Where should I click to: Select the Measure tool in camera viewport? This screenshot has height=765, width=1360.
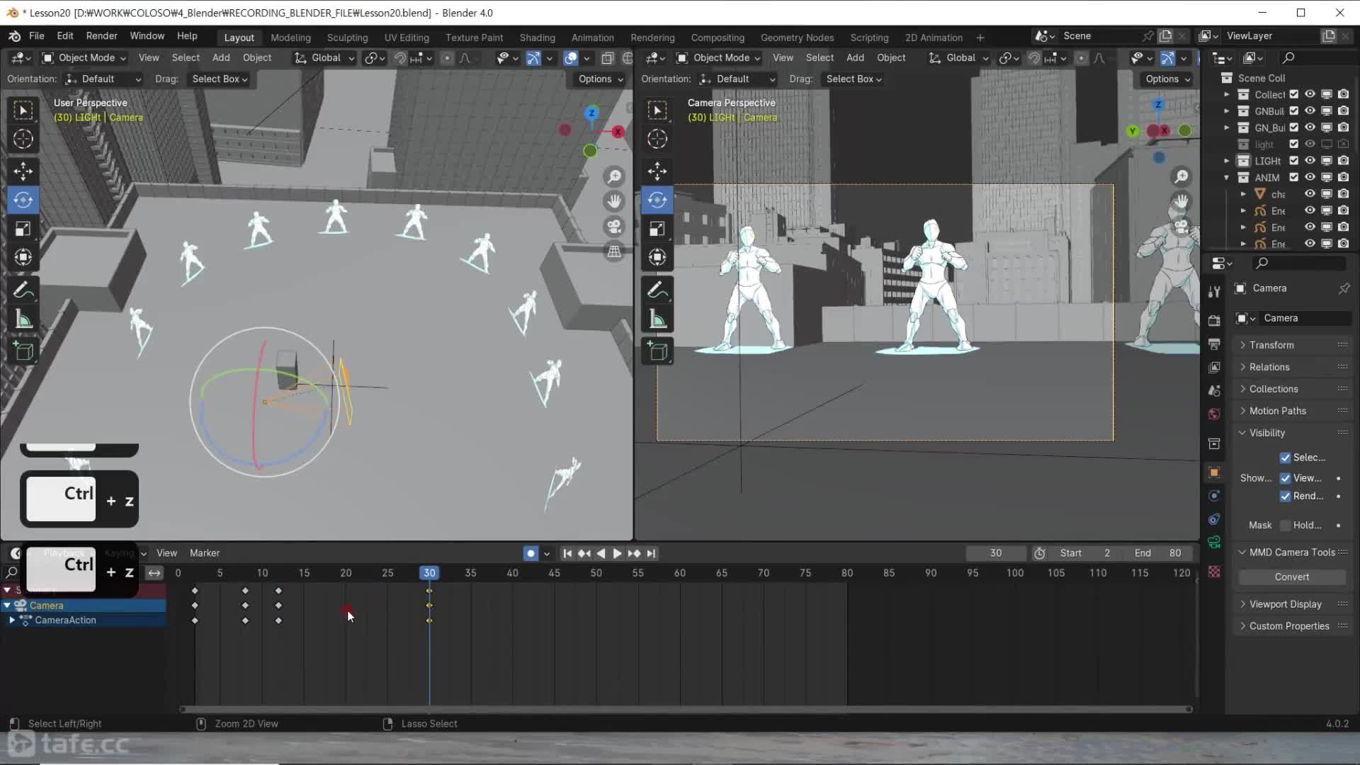(657, 319)
